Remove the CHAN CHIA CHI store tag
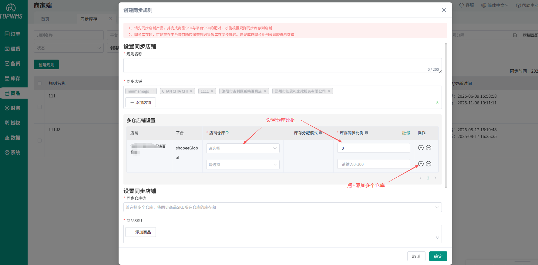538x265 pixels. pos(191,91)
